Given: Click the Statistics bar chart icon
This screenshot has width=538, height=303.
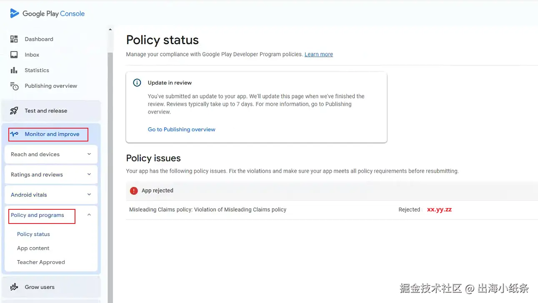Looking at the screenshot, I should coord(14,70).
